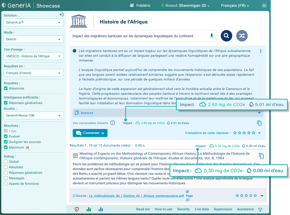Click the UNESCO logo

click(78, 21)
